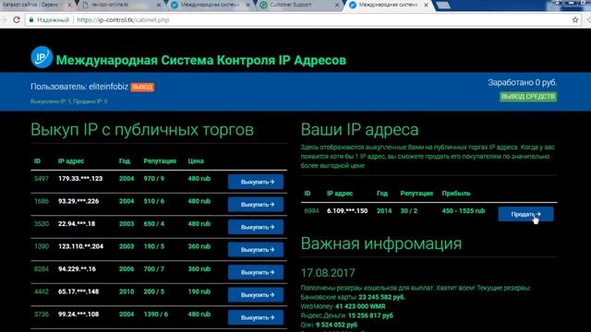
Task: Click profit value 450 - 1525 rub
Action: coord(464,211)
